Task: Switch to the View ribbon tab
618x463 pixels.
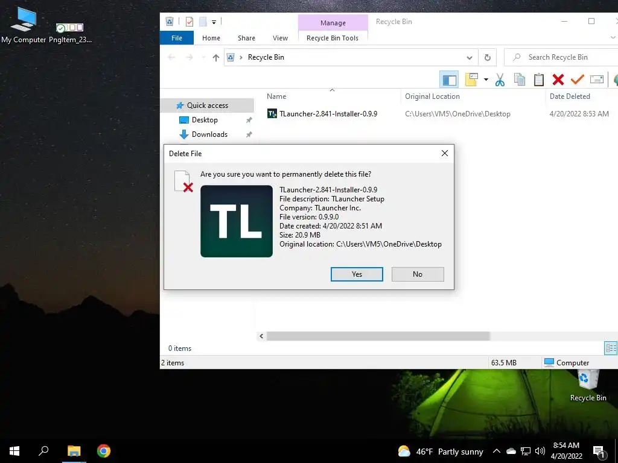Action: pyautogui.click(x=280, y=38)
